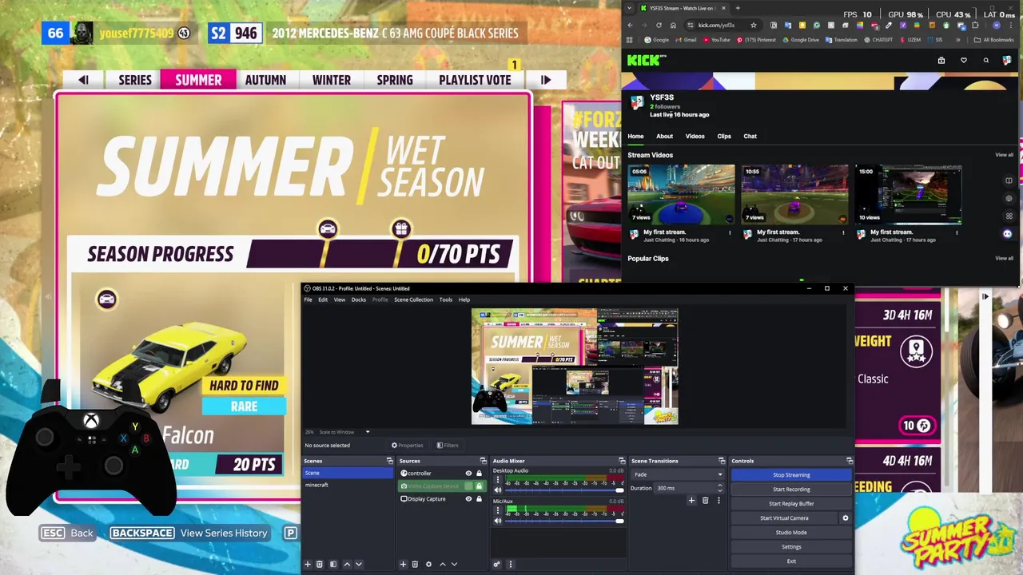This screenshot has height=575, width=1023.
Task: Open the 15:00 stream video thumbnail
Action: pos(908,194)
